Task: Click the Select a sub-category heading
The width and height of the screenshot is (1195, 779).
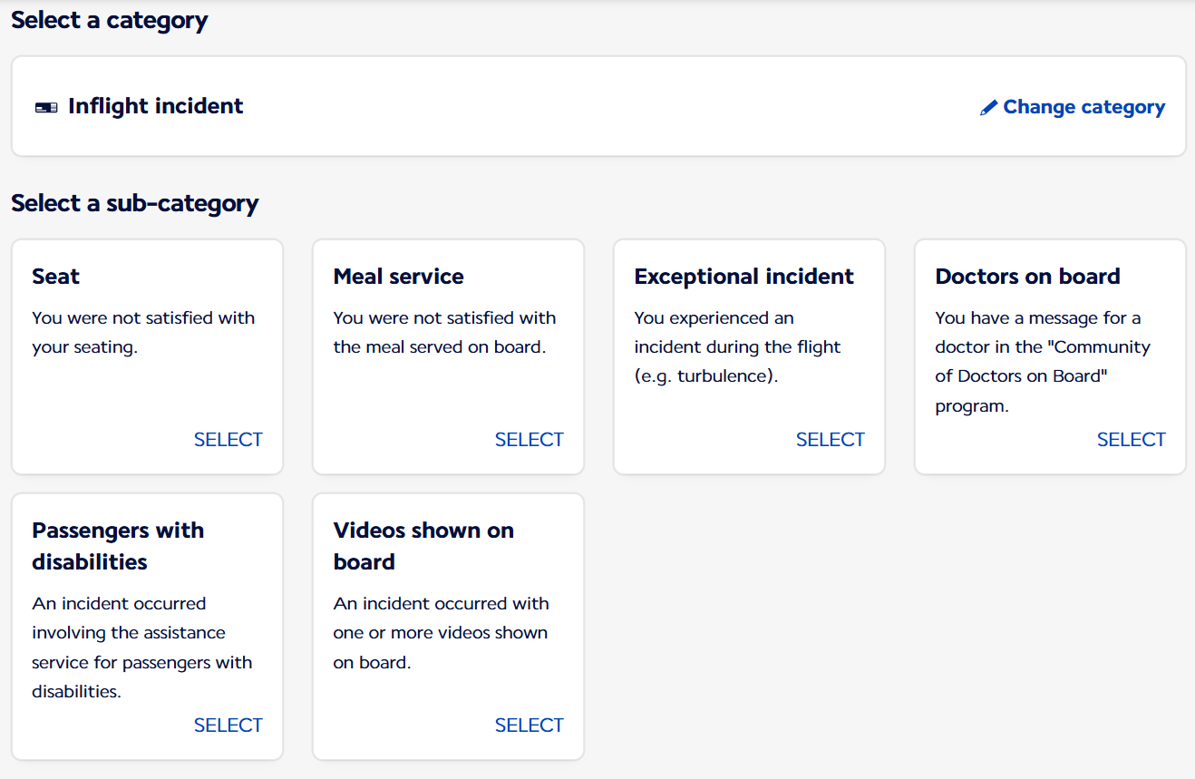Action: point(135,203)
